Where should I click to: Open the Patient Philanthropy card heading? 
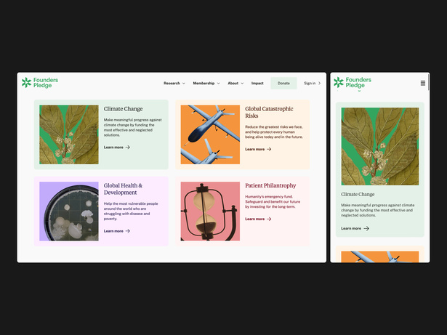pyautogui.click(x=270, y=186)
